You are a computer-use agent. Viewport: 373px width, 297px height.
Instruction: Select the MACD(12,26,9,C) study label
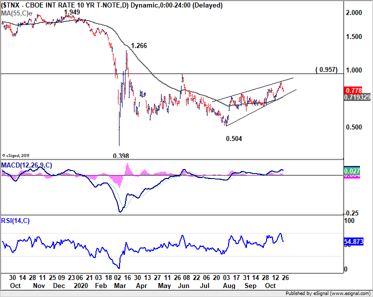point(26,165)
